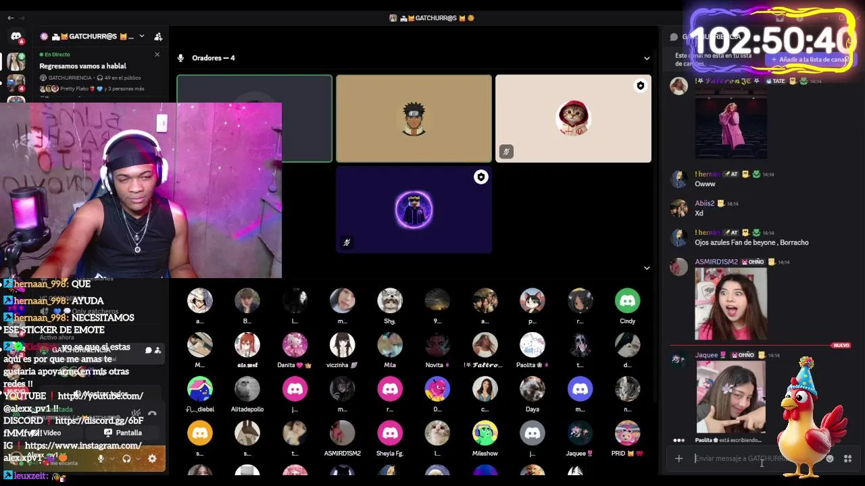Expand the GATCHURR@S server menu chevron
The width and height of the screenshot is (865, 486).
coord(141,36)
